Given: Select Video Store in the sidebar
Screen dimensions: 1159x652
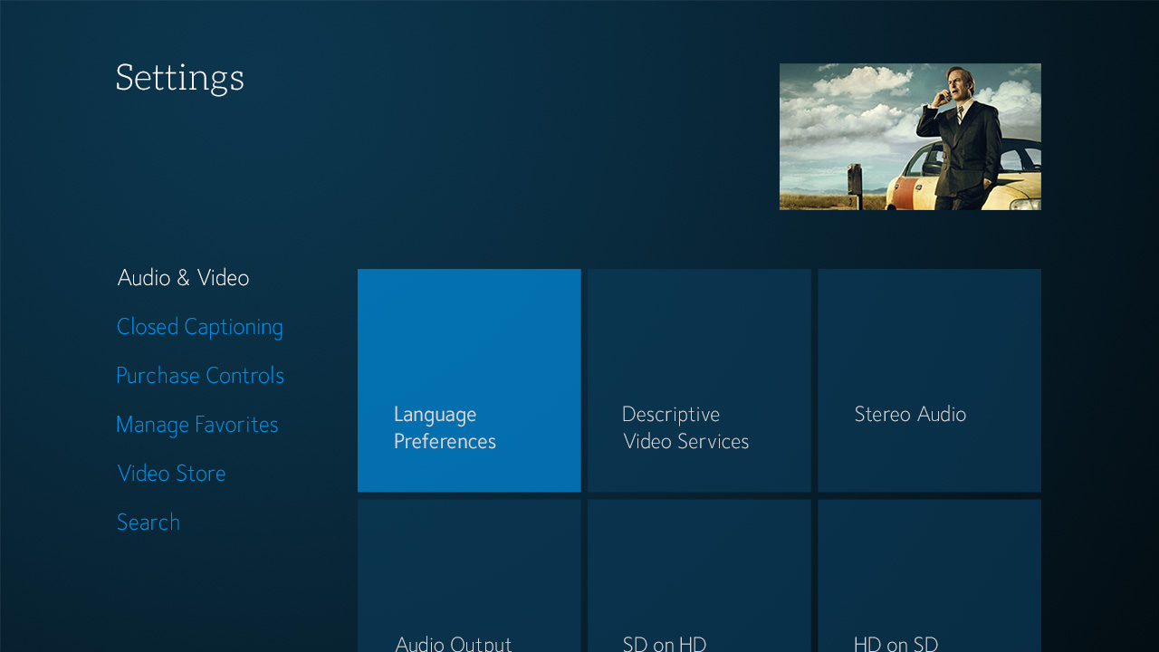Looking at the screenshot, I should click(x=171, y=474).
